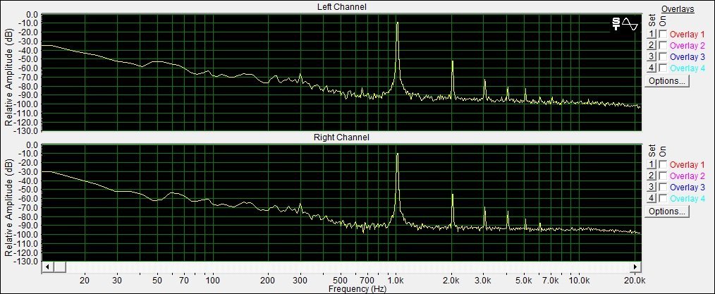The width and height of the screenshot is (715, 294).
Task: Set Overlay 2 for Left Channel
Action: tap(652, 45)
